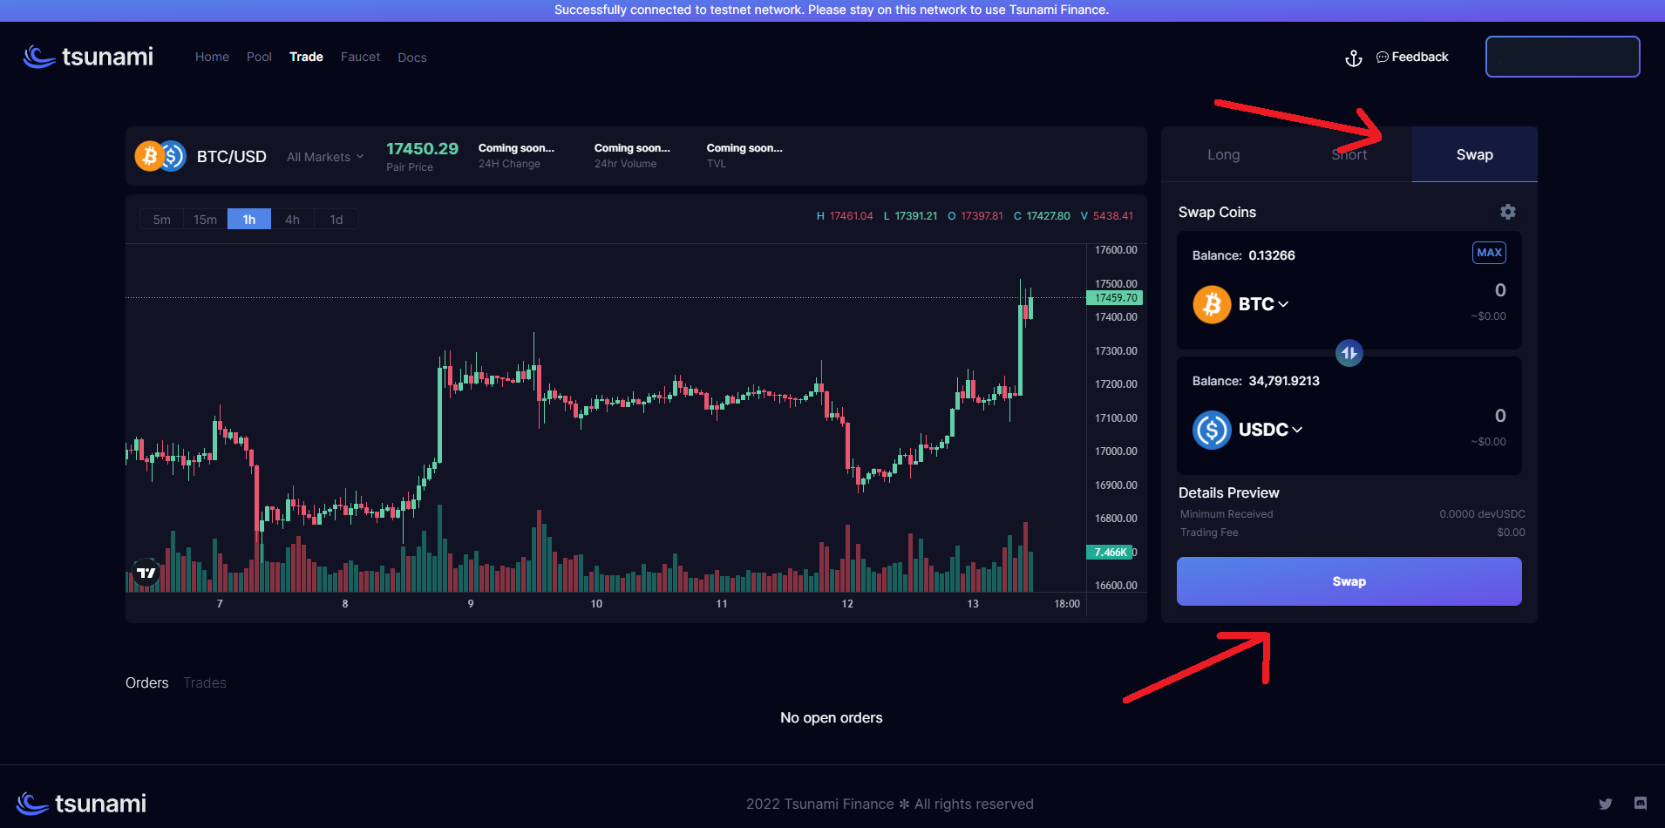Open the Trade page
The image size is (1665, 828).
point(306,57)
